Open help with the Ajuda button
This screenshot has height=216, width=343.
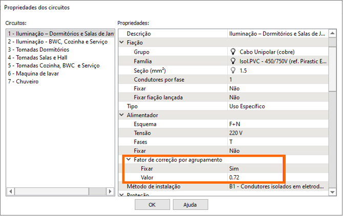[190, 205]
